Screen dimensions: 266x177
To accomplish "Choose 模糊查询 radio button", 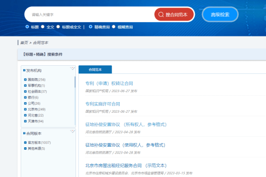I will 114,26.
